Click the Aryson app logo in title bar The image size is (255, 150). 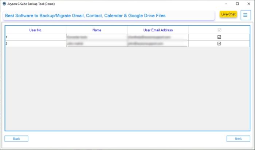click(4, 4)
